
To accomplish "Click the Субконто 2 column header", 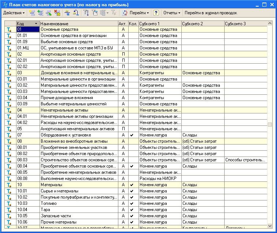I will [x=203, y=23].
